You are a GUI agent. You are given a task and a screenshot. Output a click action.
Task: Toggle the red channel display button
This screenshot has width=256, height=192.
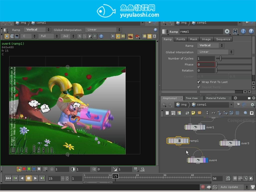coord(24,169)
